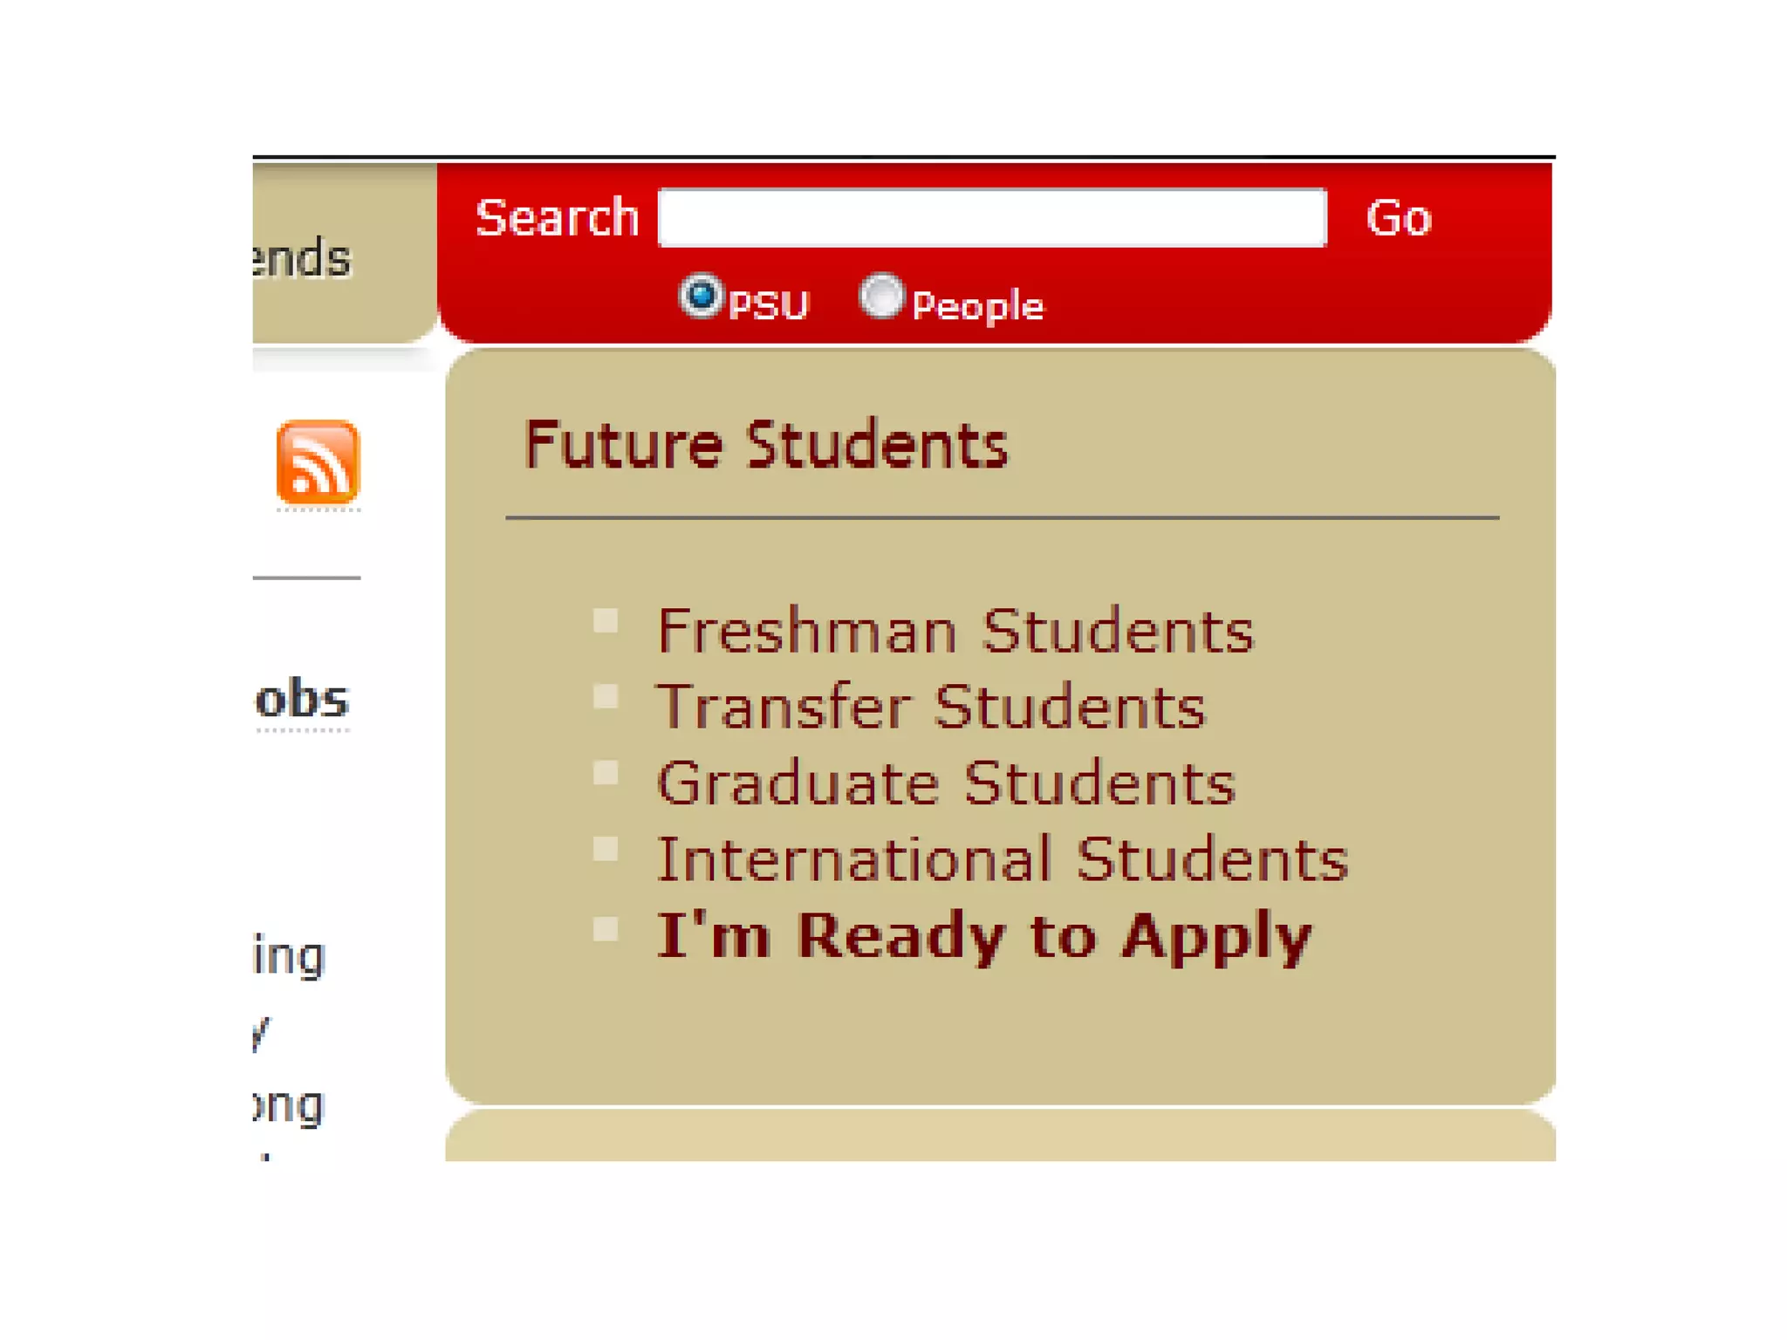The image size is (1787, 1340).
Task: Open the International Students link
Action: point(1003,859)
